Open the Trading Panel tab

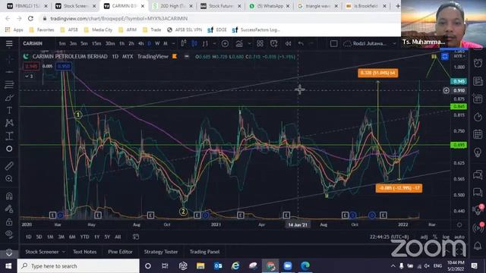click(204, 252)
